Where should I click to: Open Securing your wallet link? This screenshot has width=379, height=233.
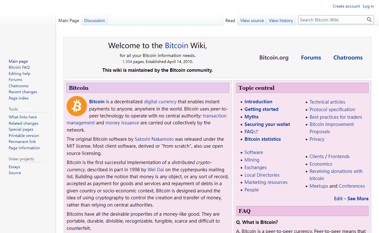point(267,124)
